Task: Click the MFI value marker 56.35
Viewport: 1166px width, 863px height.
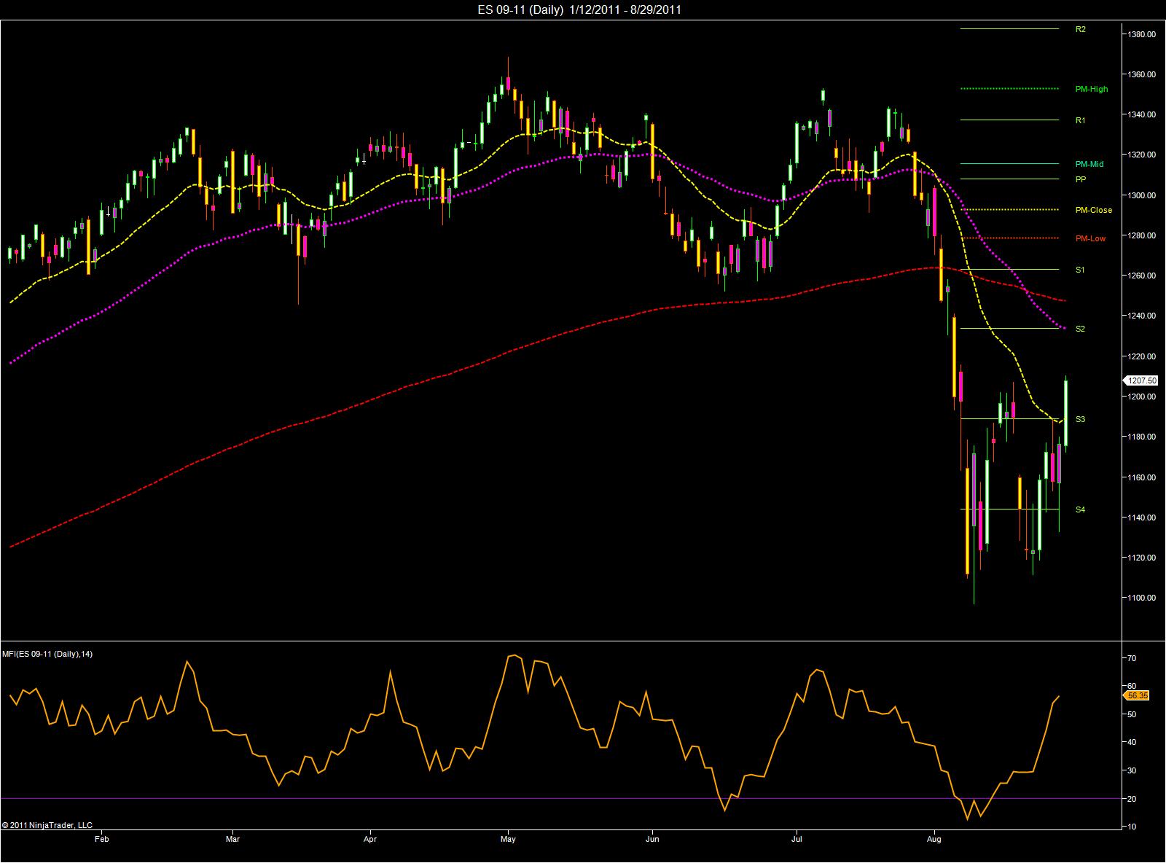Action: (1138, 695)
